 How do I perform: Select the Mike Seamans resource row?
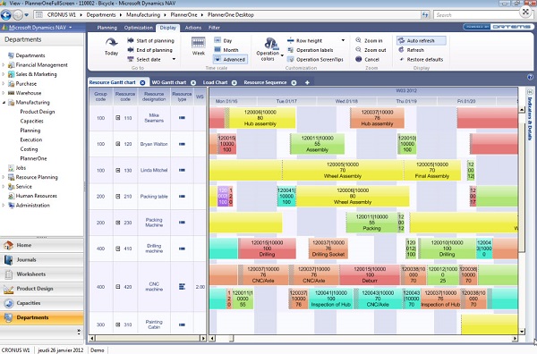[x=148, y=118]
